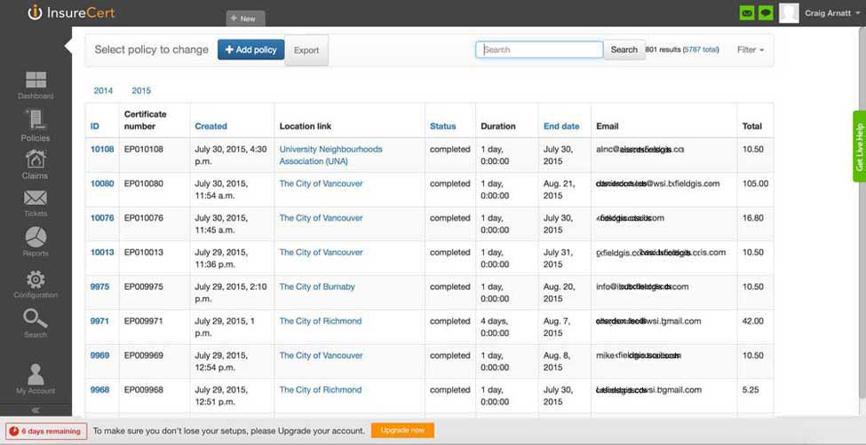Screen dimensions: 866x445
Task: Expand the Filter dropdown
Action: pyautogui.click(x=750, y=50)
